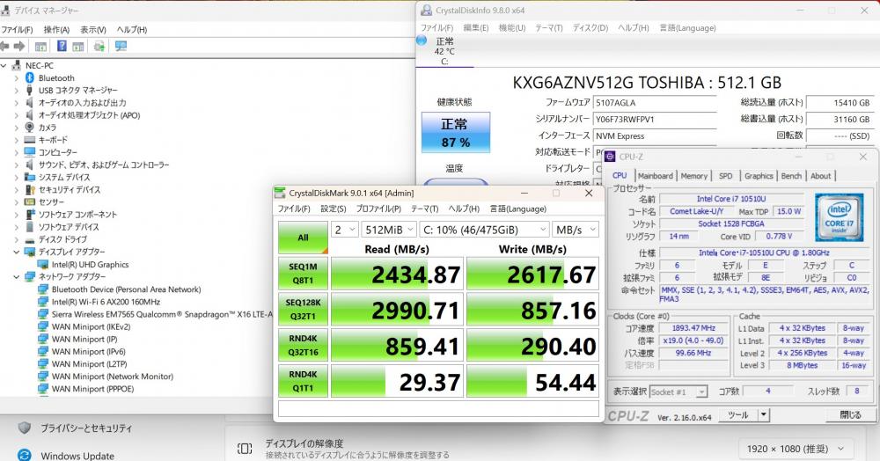The height and width of the screenshot is (461, 880).
Task: Open the Socket #1 selection dropdown in CPU-Z
Action: coord(678,392)
